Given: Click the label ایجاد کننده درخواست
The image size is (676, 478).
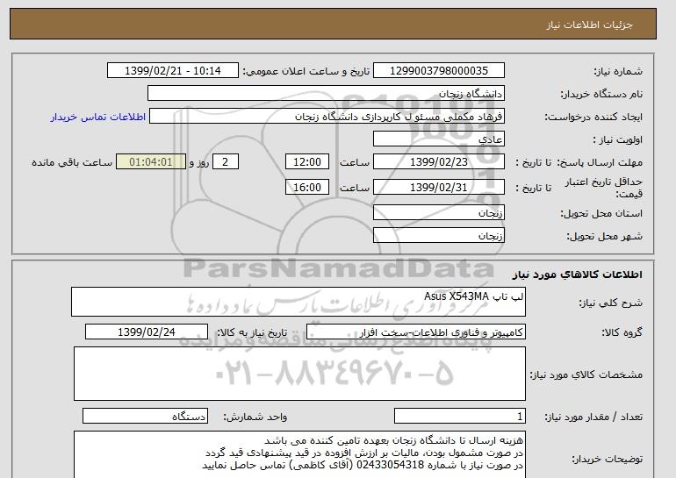Looking at the screenshot, I should coord(593,117).
